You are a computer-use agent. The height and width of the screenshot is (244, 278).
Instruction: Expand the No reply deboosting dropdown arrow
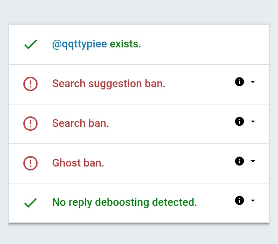click(253, 201)
